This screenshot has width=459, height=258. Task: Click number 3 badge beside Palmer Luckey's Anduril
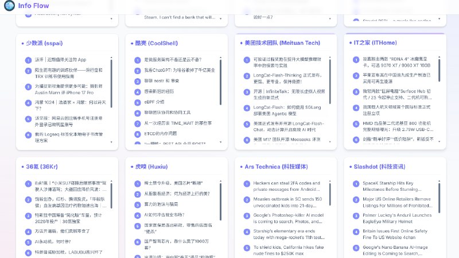356,216
